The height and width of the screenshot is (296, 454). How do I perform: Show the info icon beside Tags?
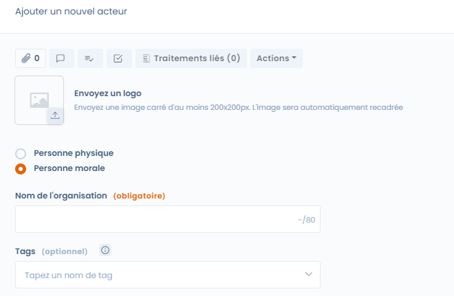(105, 251)
